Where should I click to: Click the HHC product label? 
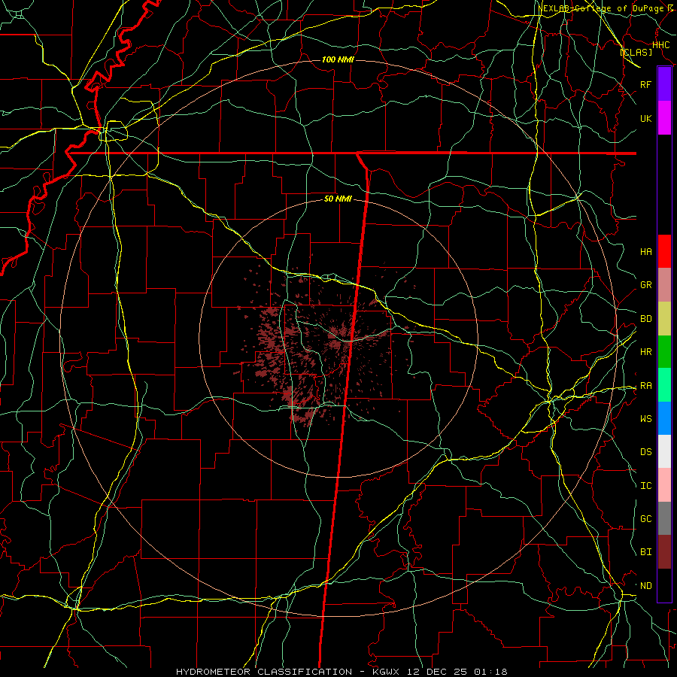(660, 45)
